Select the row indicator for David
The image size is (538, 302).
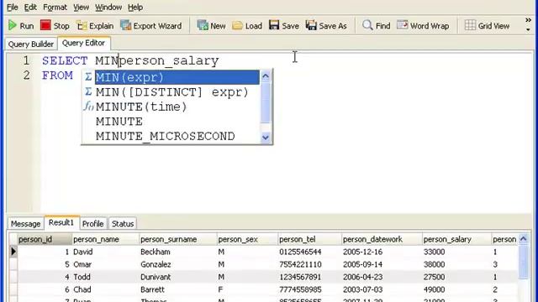click(13, 252)
